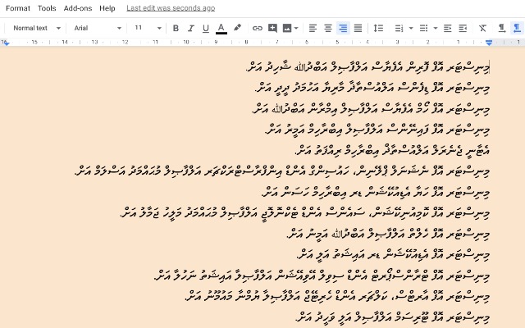525x328 pixels.
Task: Open the font size 11 dropdown
Action: coord(148,28)
